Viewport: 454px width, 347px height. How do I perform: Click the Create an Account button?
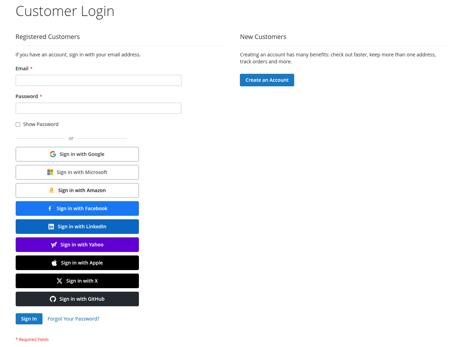[267, 80]
